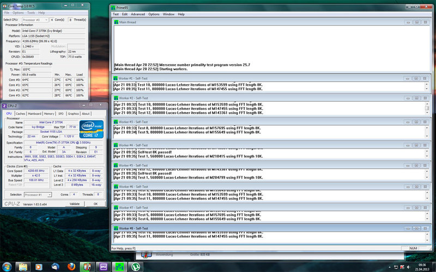The width and height of the screenshot is (436, 272).
Task: Open Help menu in Core Temp
Action: click(42, 13)
